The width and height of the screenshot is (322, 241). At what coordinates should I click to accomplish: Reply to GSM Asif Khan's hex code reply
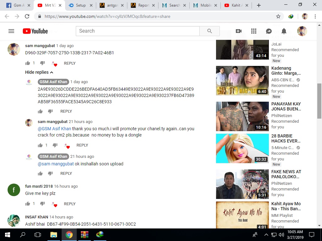click(x=66, y=111)
